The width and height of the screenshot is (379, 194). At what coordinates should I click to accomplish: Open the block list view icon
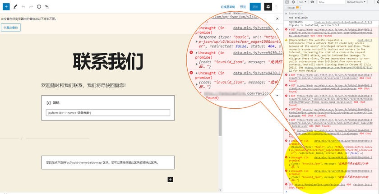[46, 7]
